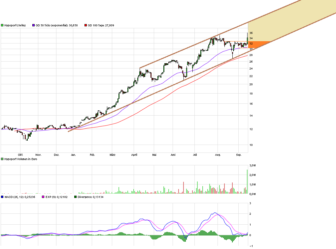Click the price axis value 22
Screen dimensions: 336x249
[x=251, y=76]
